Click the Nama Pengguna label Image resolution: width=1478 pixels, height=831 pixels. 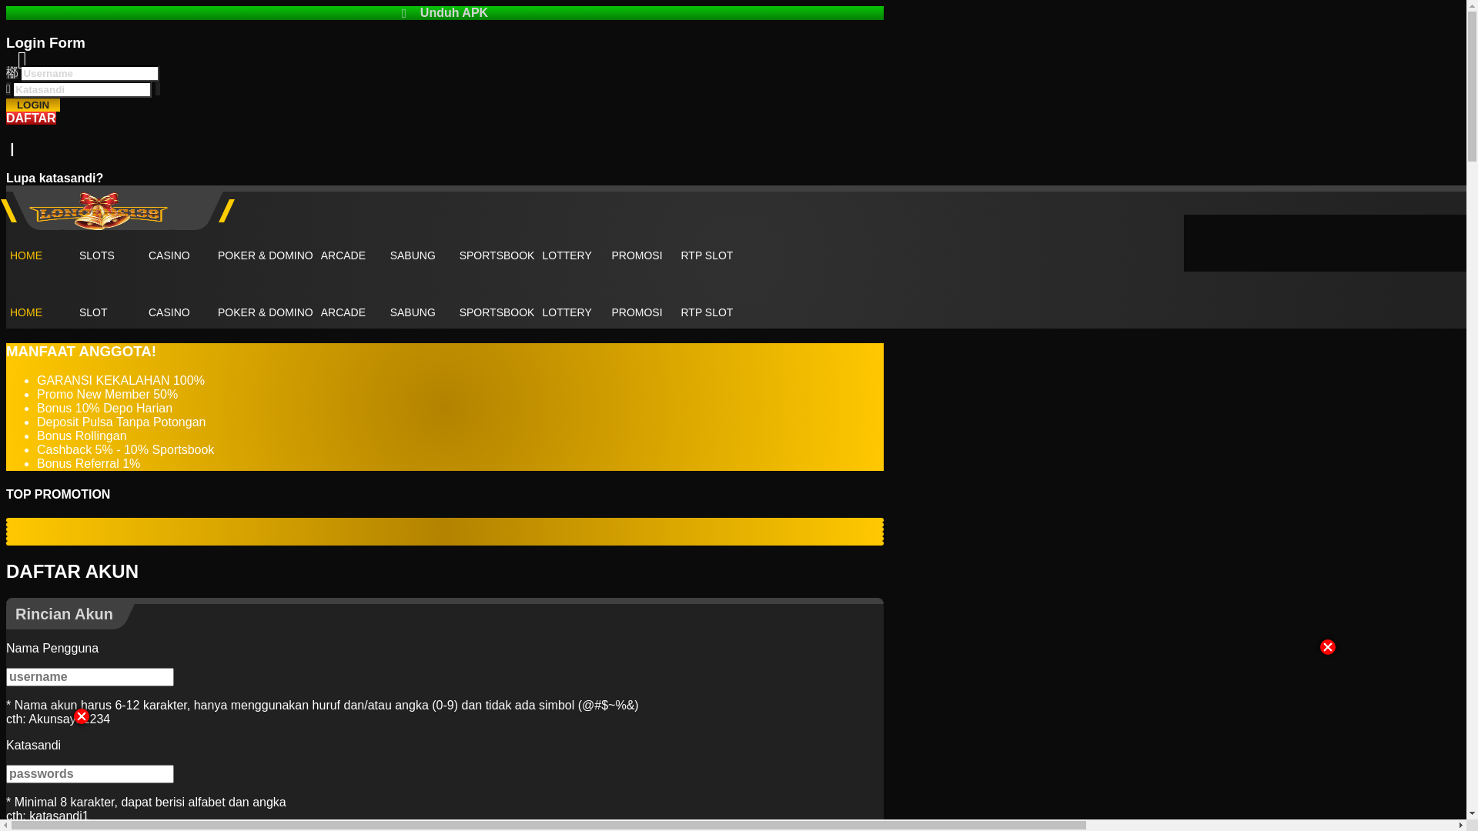click(52, 649)
